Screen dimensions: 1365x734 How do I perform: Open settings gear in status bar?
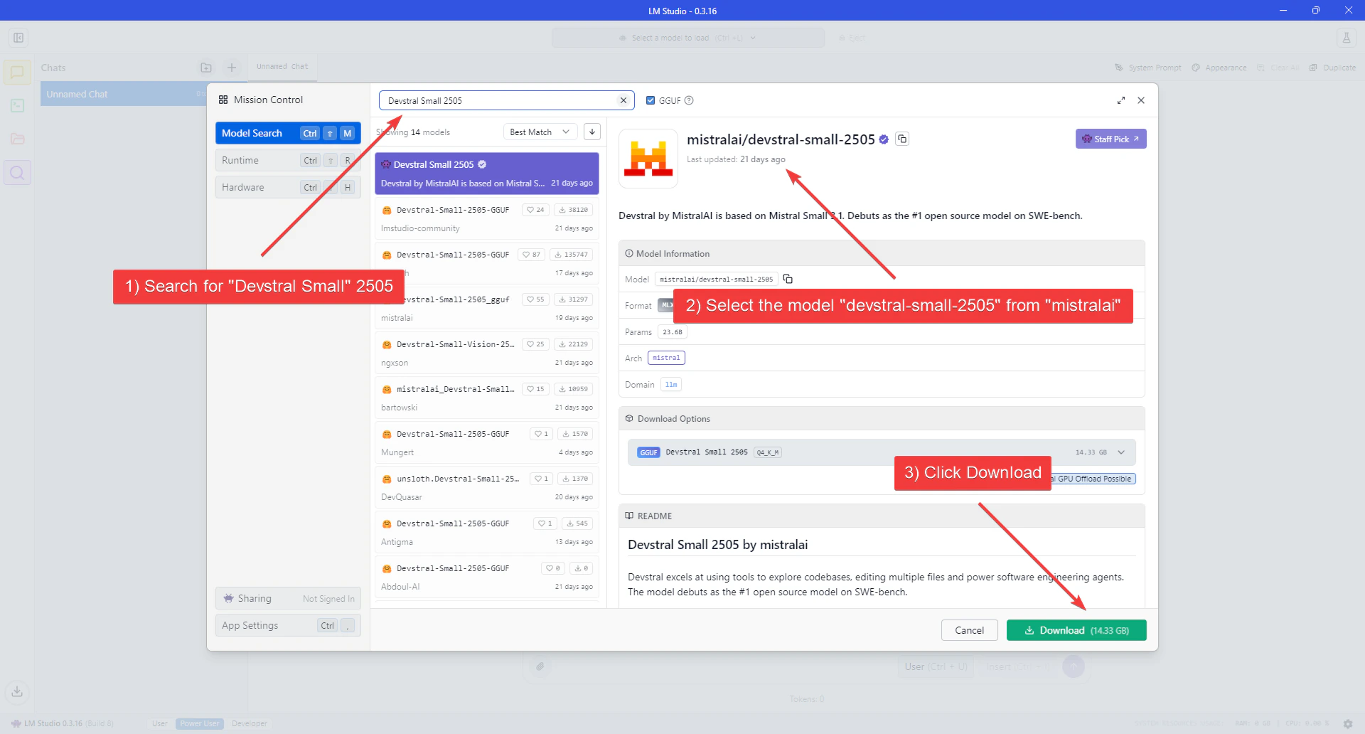coord(1348,723)
